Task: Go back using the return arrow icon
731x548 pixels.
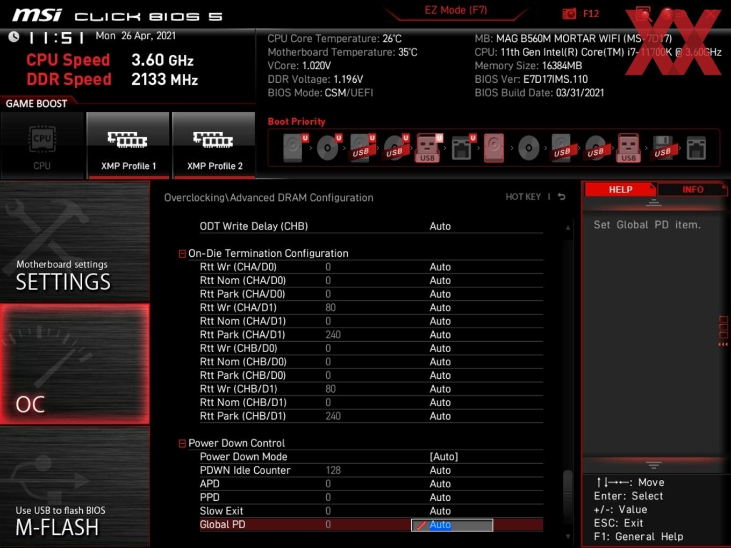Action: click(562, 197)
